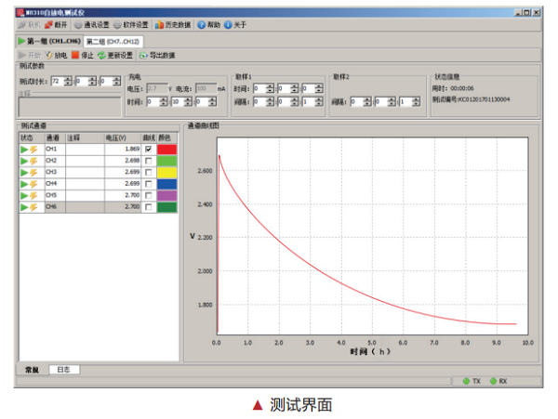Switch to the 日志 log tab

64,369
